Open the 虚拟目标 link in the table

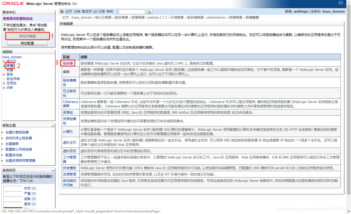(69, 151)
